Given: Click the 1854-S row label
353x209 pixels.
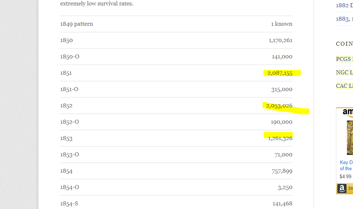Looking at the screenshot, I should coord(69,204).
